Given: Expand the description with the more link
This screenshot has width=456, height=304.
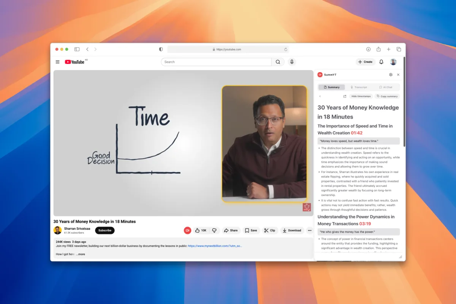Looking at the screenshot, I should pos(81,254).
